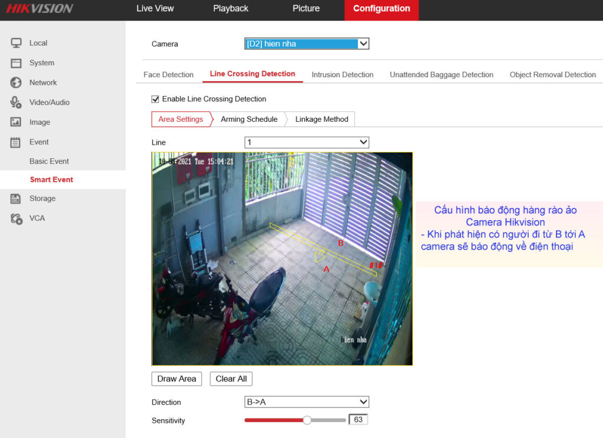Click the Event calendar icon

coord(16,142)
